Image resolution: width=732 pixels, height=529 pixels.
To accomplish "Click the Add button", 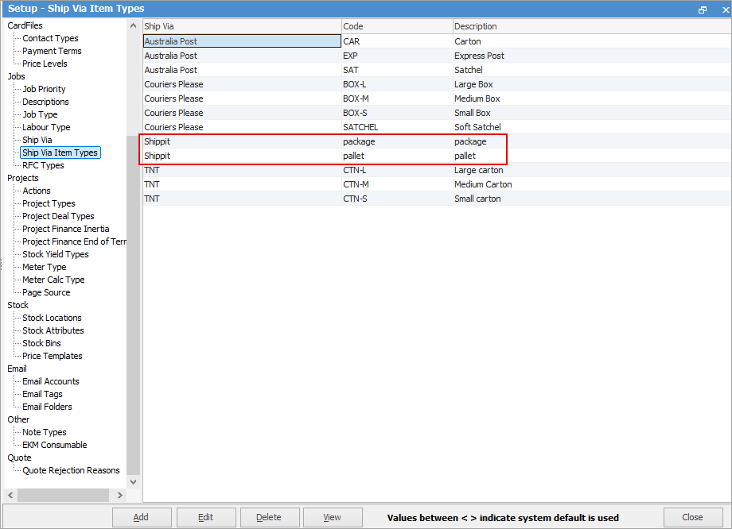I will 142,517.
